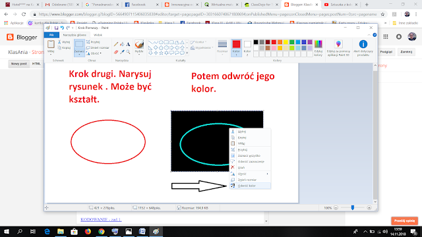Expand the Wklej paste dropdown arrow
Screen dimensions: 422x237
(x=51, y=54)
